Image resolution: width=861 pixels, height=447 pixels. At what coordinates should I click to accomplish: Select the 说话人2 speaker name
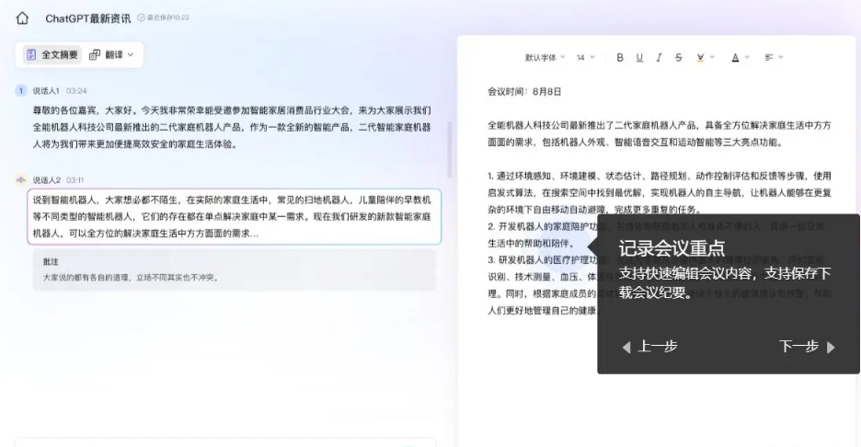pyautogui.click(x=47, y=179)
